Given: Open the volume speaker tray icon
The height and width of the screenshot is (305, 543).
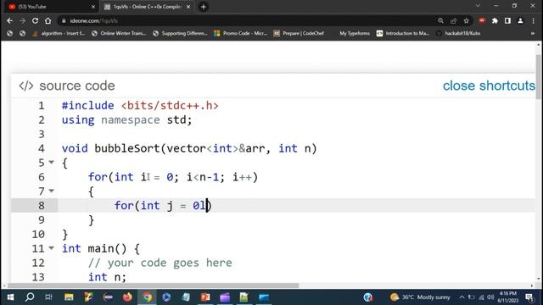Looking at the screenshot, I should pos(490,297).
